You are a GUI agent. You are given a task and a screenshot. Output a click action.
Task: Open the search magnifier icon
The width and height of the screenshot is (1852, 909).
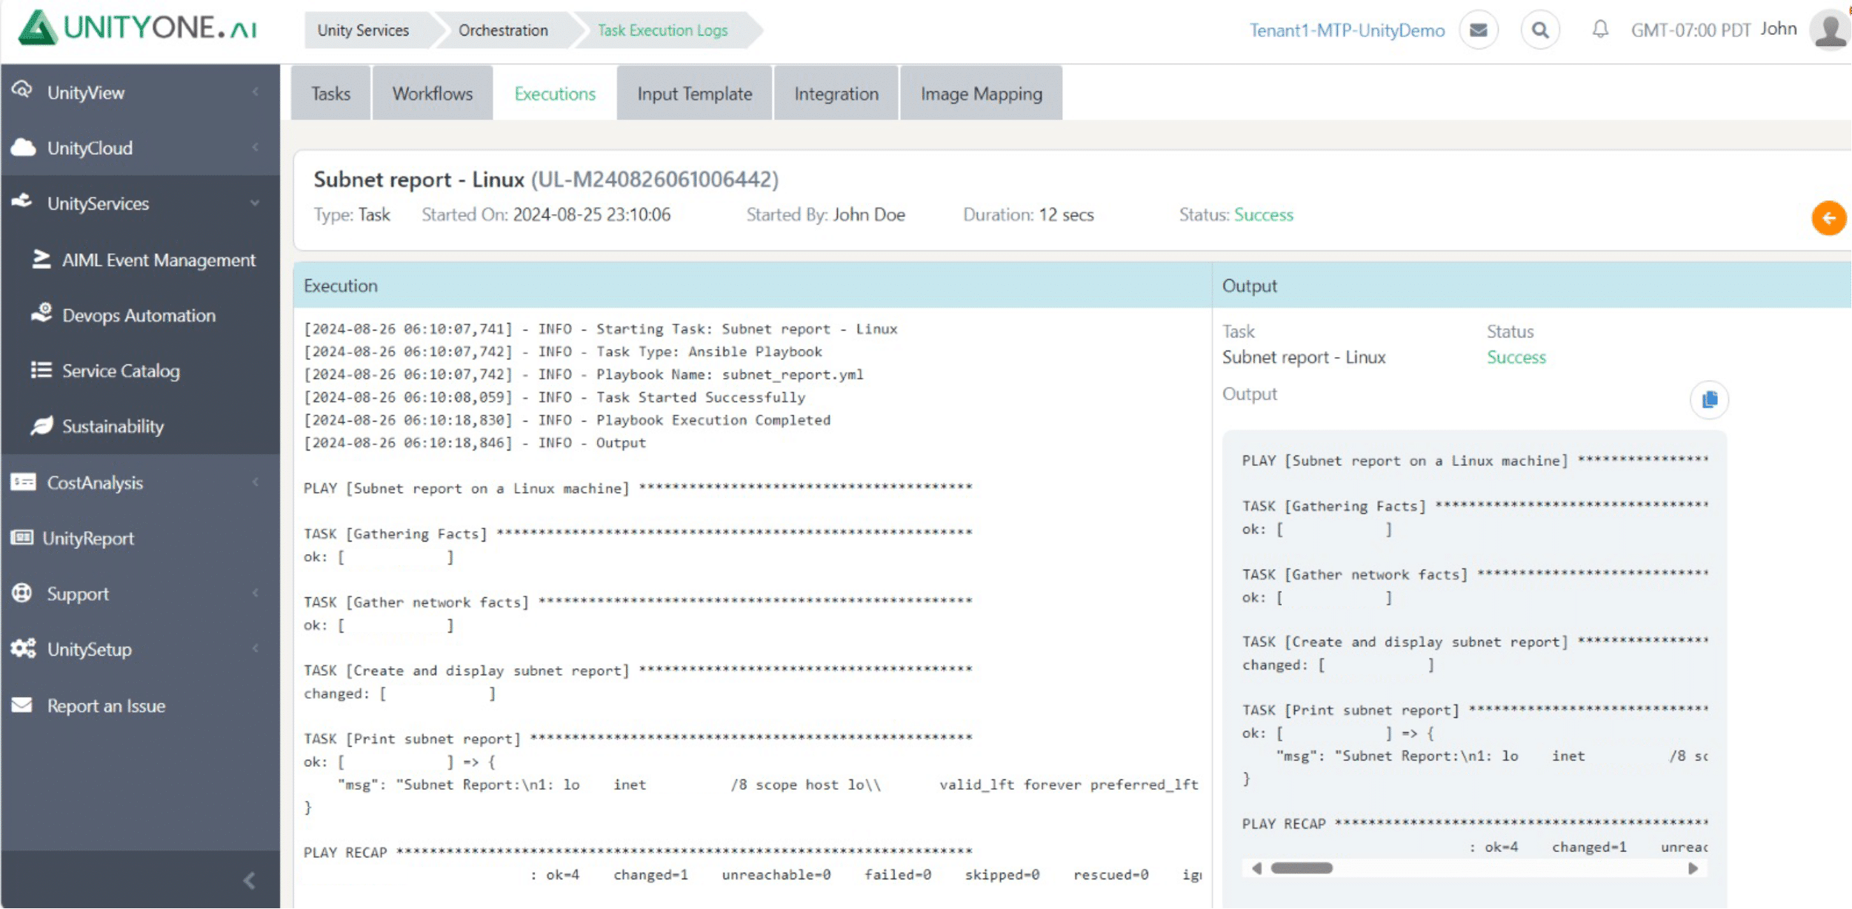click(1540, 30)
